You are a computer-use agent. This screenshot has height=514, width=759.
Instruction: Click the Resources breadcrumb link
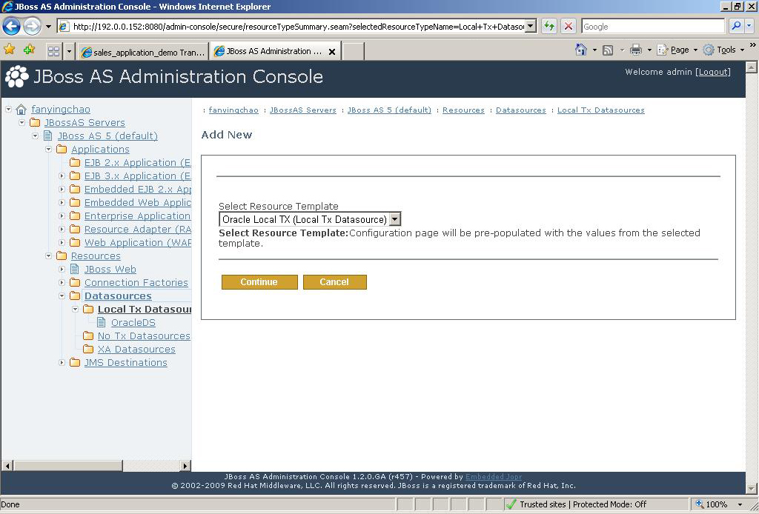pyautogui.click(x=463, y=110)
